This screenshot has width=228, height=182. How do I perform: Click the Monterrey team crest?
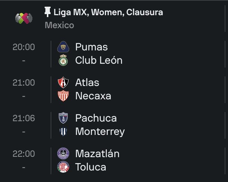[63, 131]
